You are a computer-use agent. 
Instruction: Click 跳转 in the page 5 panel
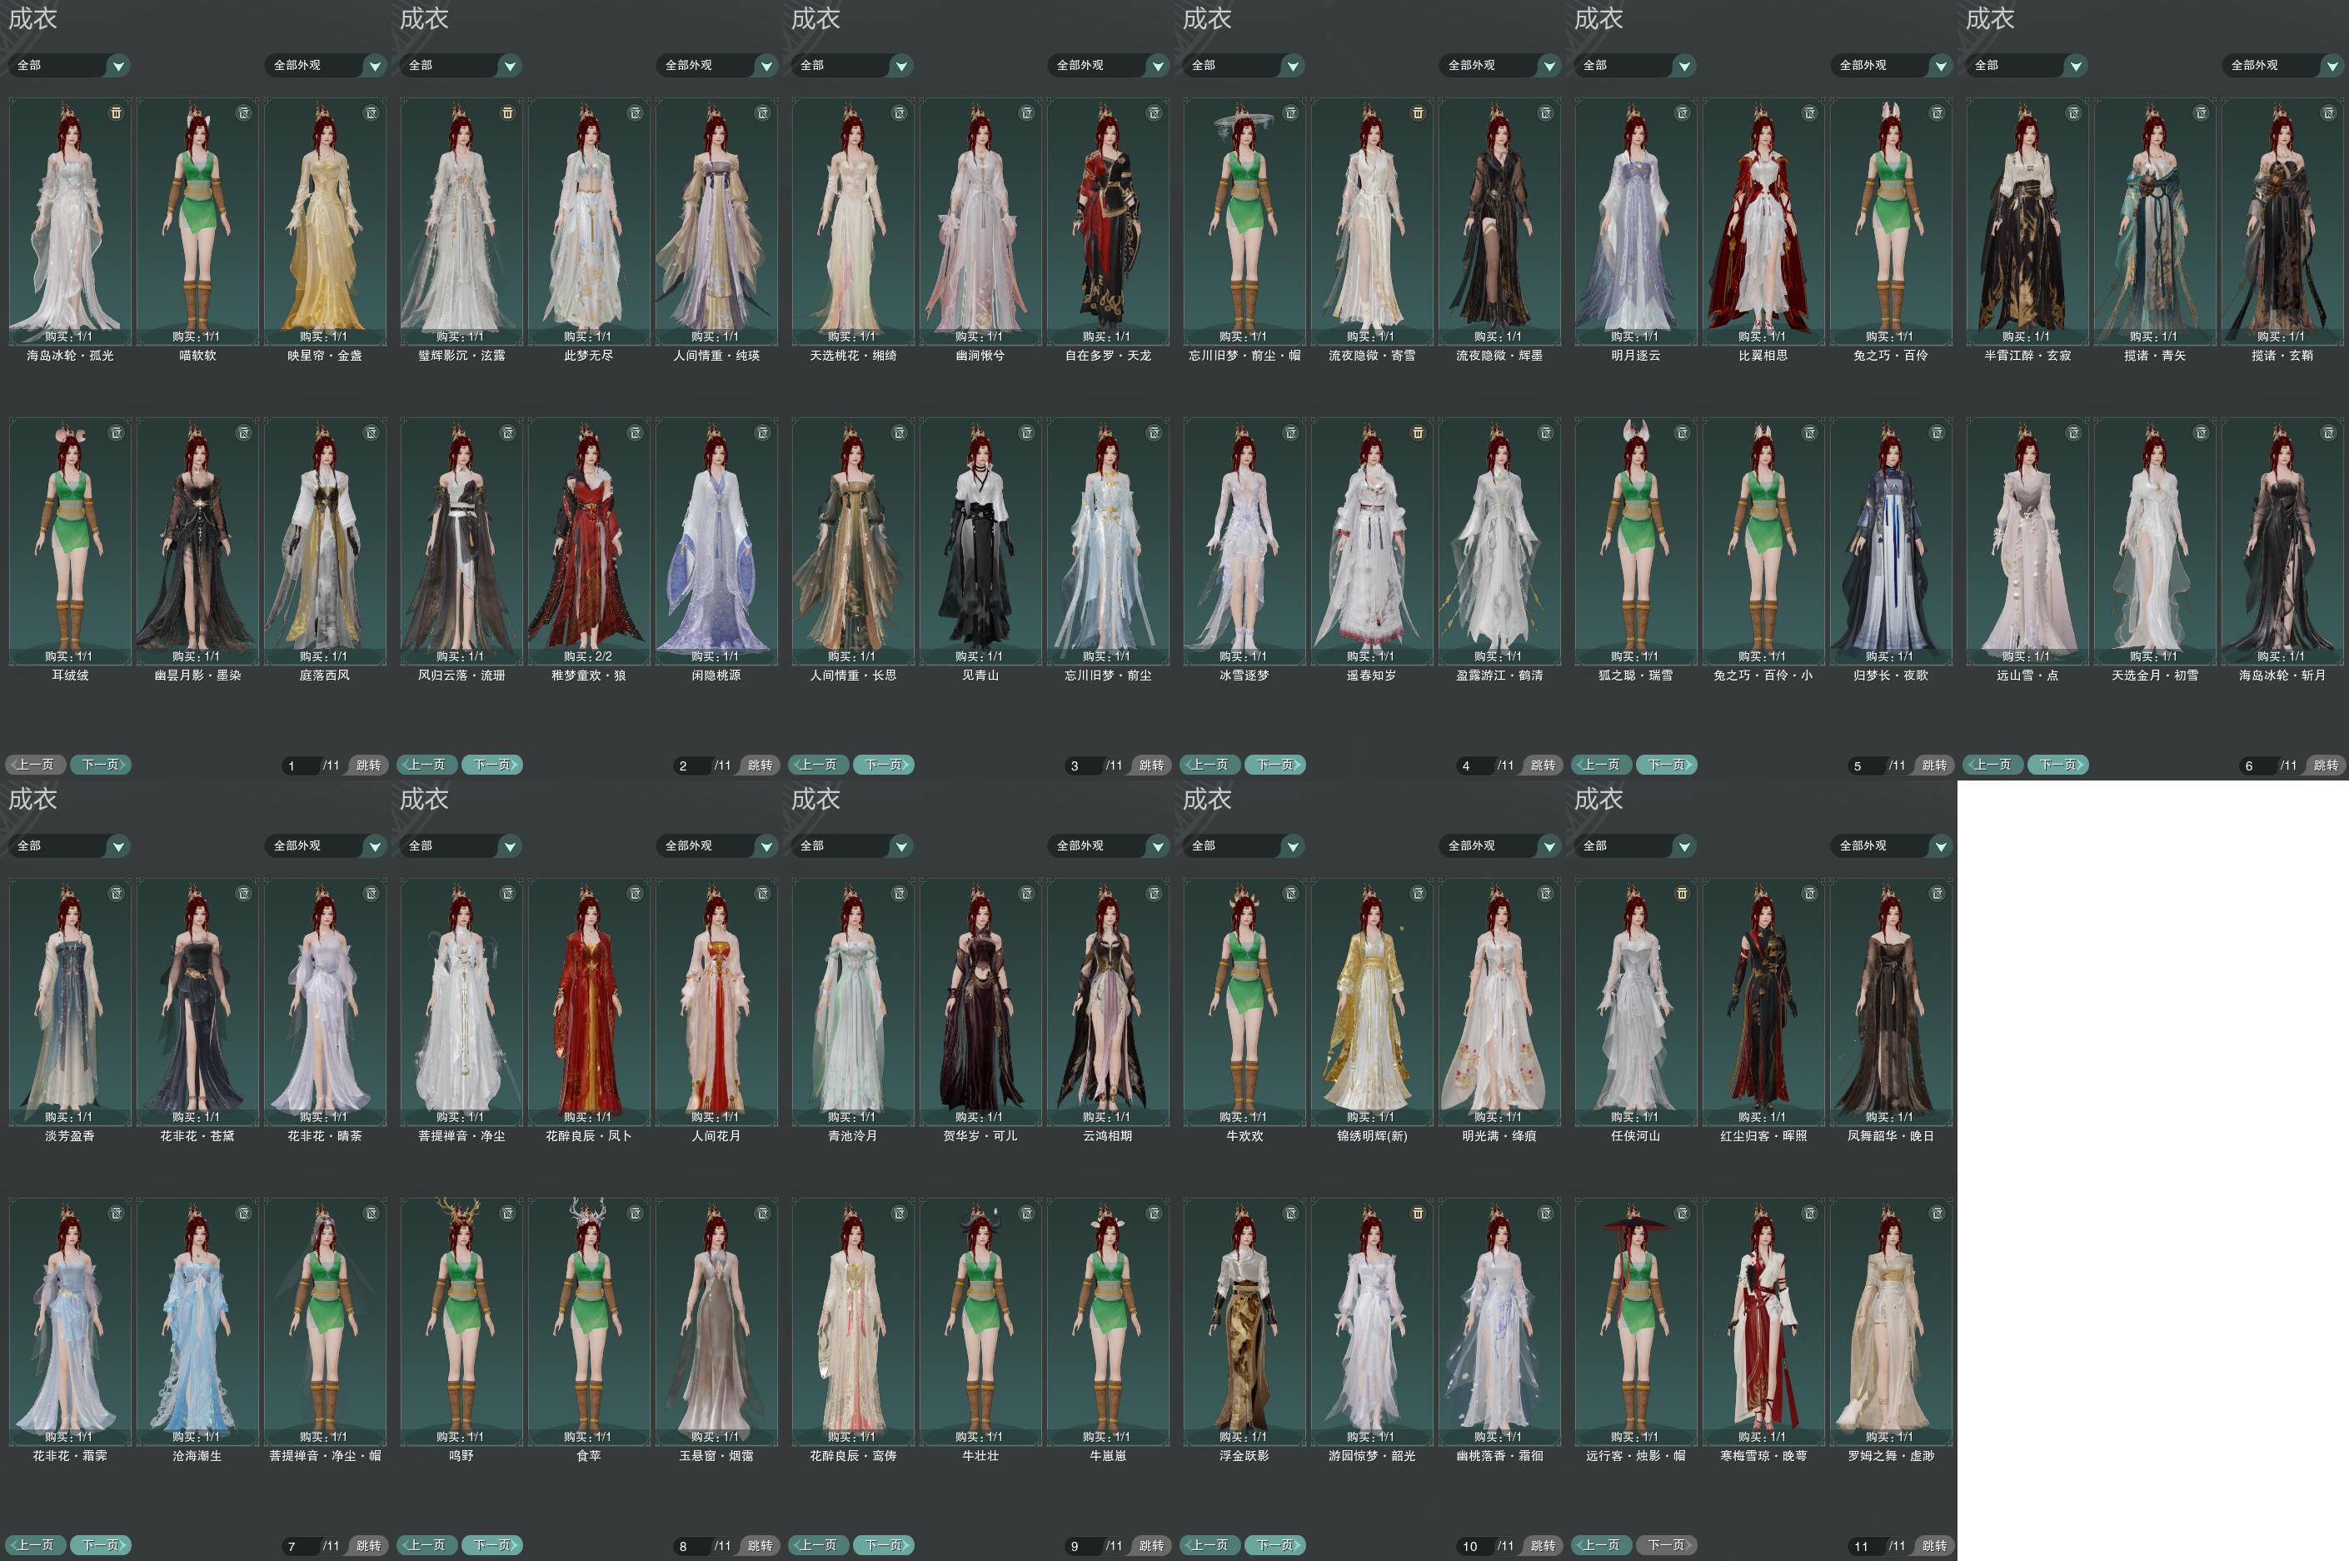coord(1934,765)
